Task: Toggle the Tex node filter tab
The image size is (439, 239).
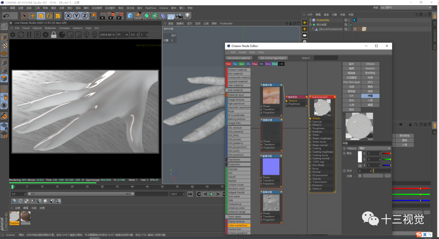Action: point(235,64)
